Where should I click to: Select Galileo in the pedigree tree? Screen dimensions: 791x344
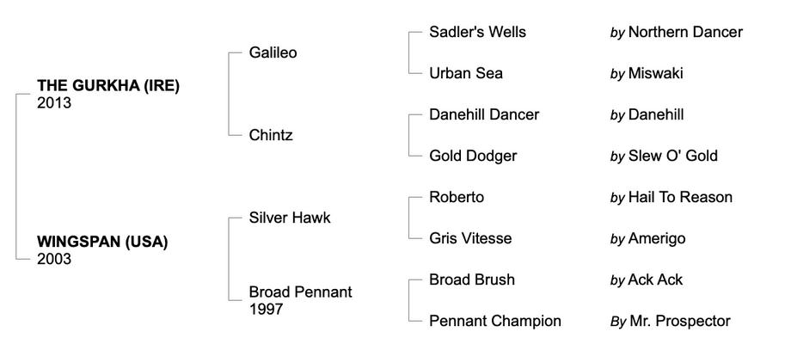click(273, 52)
